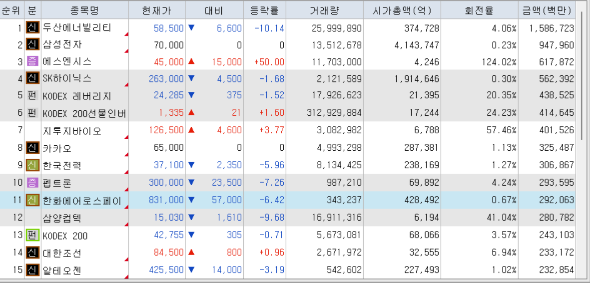Select stock name 한국전력

(x=62, y=165)
